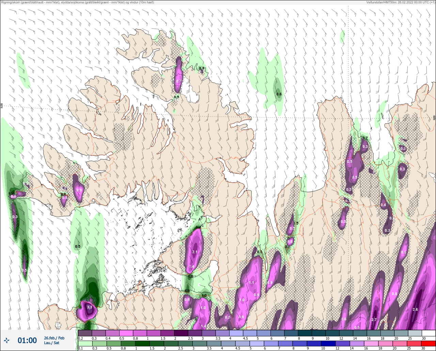Image resolution: width=436 pixels, height=351 pixels.
Task: Click the 2.6 snowfall value on the map
Action: coord(415,309)
